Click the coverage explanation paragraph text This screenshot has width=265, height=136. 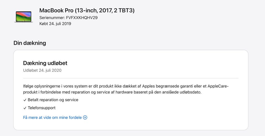(126, 89)
